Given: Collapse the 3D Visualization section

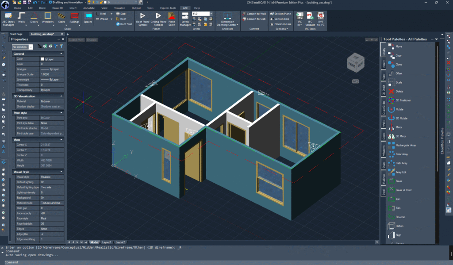Looking at the screenshot, I should point(62,96).
